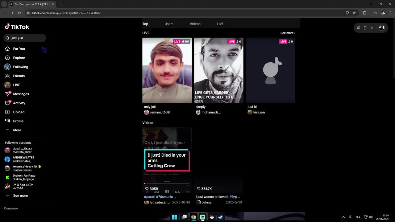Click the heart icon showing 8058 likes
The height and width of the screenshot is (222, 395).
[147, 189]
